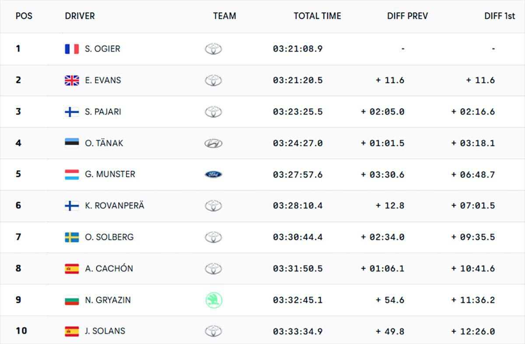The height and width of the screenshot is (344, 525).
Task: Click the Škoda logo in Gryazin's row
Action: click(214, 300)
